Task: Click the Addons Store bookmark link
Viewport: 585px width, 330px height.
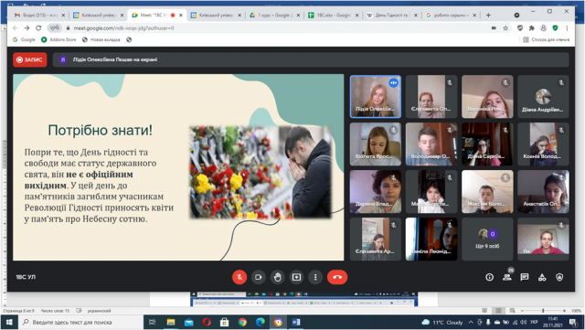Action: [58, 39]
